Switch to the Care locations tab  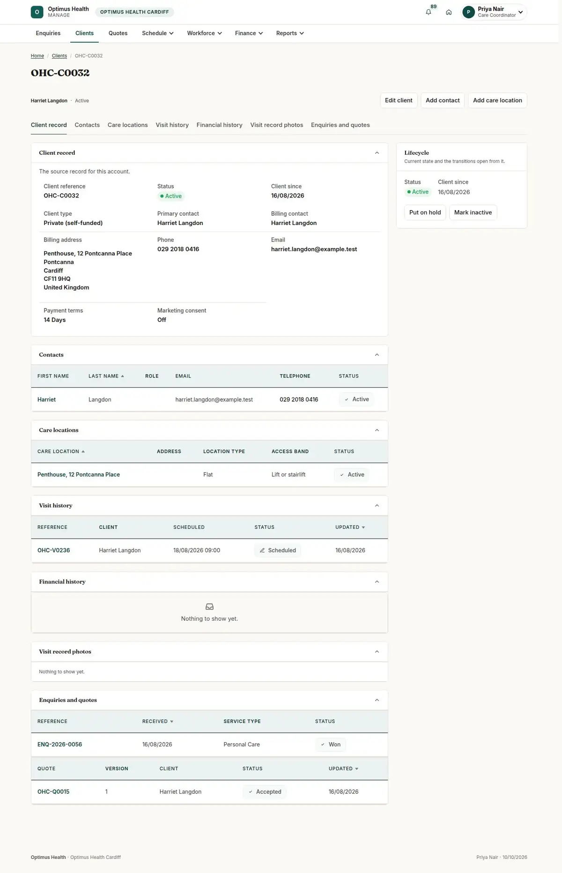pos(127,125)
